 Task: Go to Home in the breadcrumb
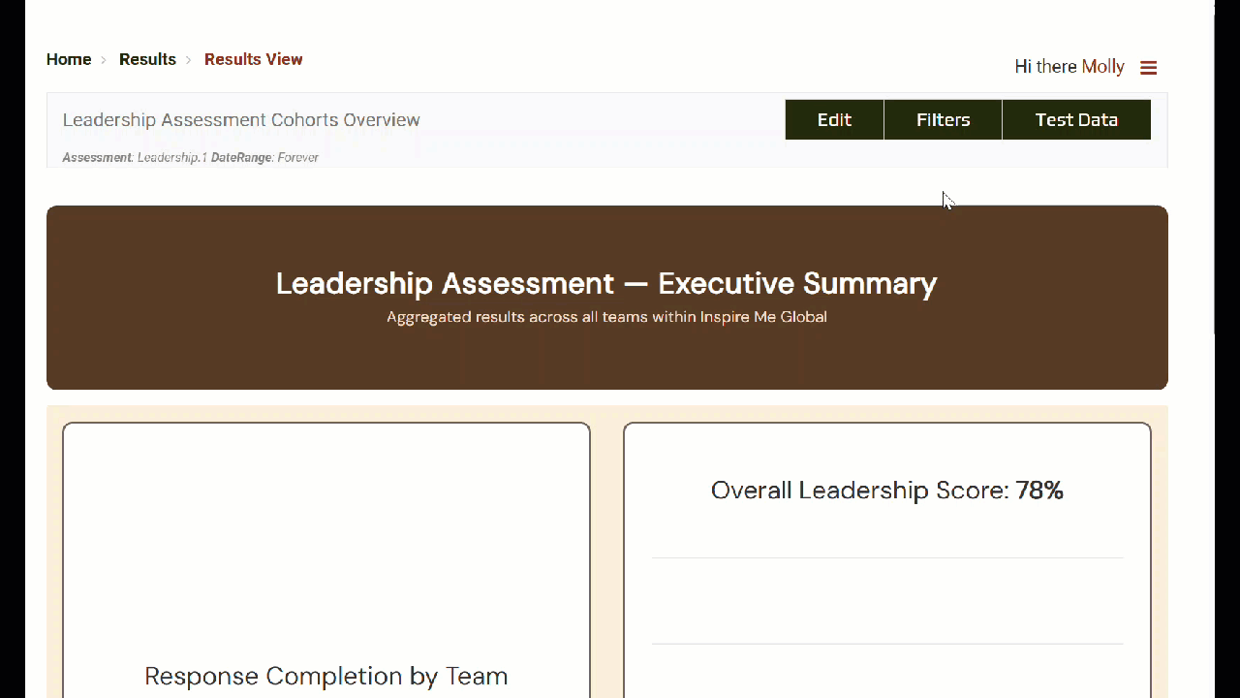[69, 59]
